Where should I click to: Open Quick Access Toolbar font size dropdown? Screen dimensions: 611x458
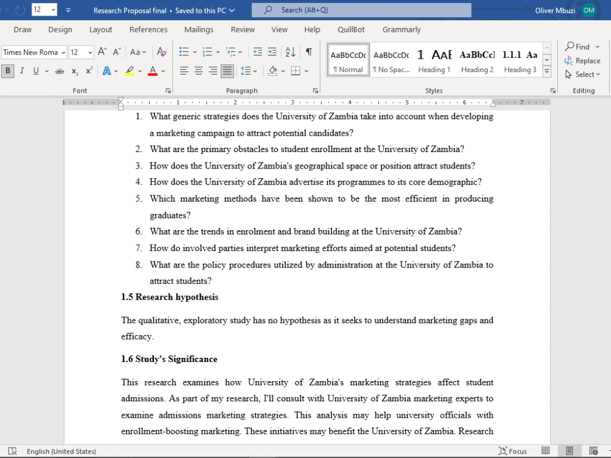coord(53,10)
